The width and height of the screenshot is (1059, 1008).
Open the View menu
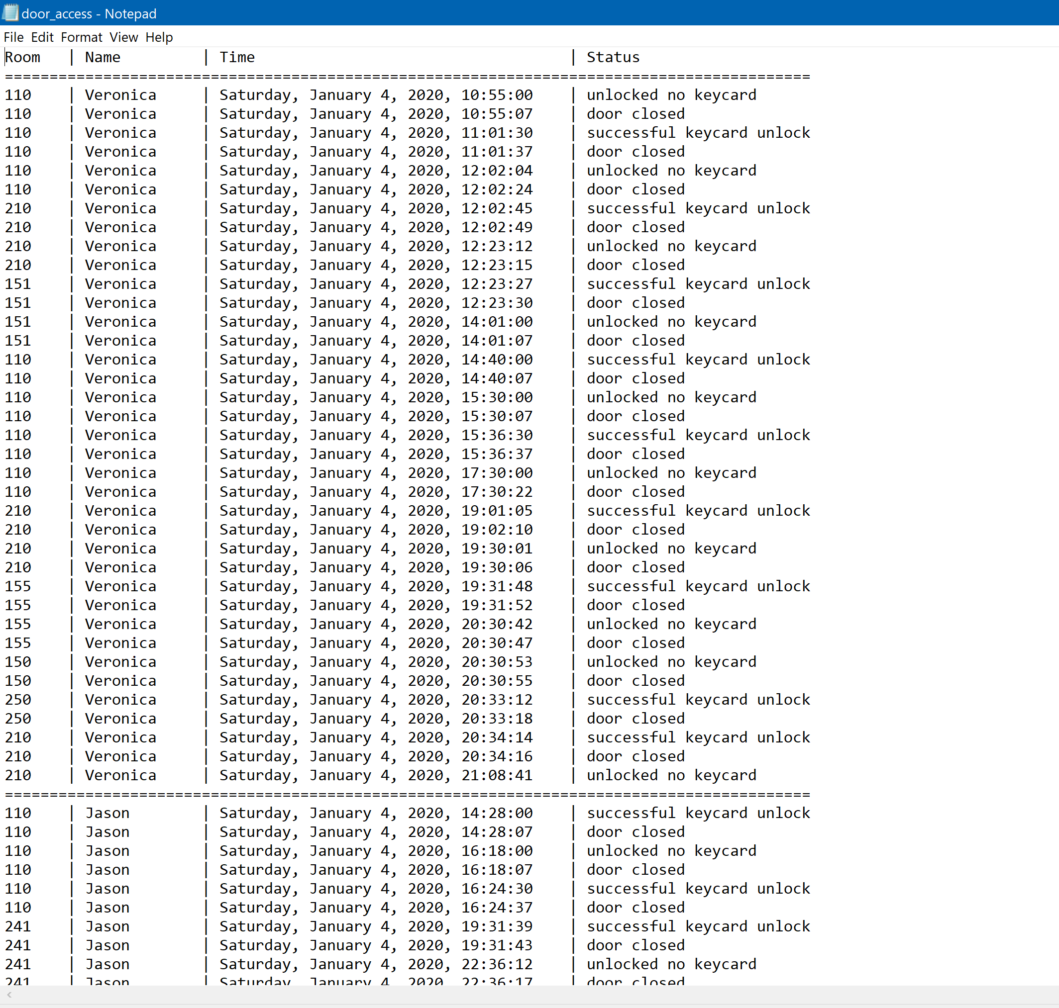pos(123,37)
